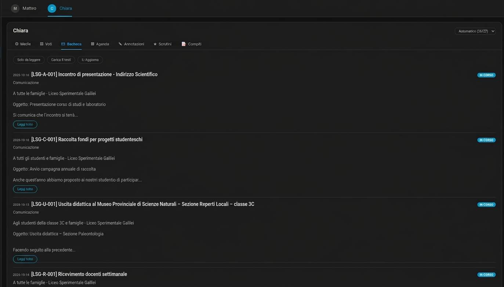
Task: Click the Carica 8 testi button
Action: click(61, 60)
